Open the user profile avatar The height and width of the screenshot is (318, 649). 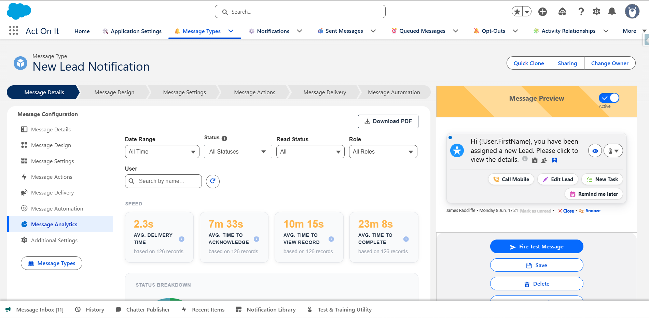point(632,11)
